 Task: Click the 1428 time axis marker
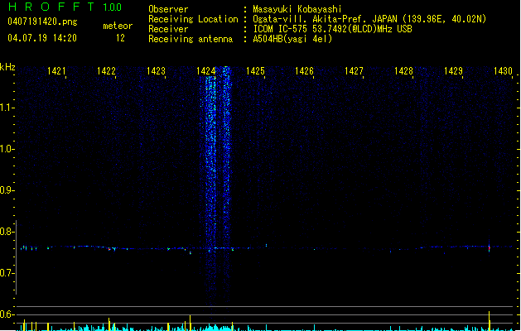click(x=403, y=71)
